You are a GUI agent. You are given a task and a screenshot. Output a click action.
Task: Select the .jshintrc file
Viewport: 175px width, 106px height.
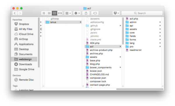tap(103, 36)
